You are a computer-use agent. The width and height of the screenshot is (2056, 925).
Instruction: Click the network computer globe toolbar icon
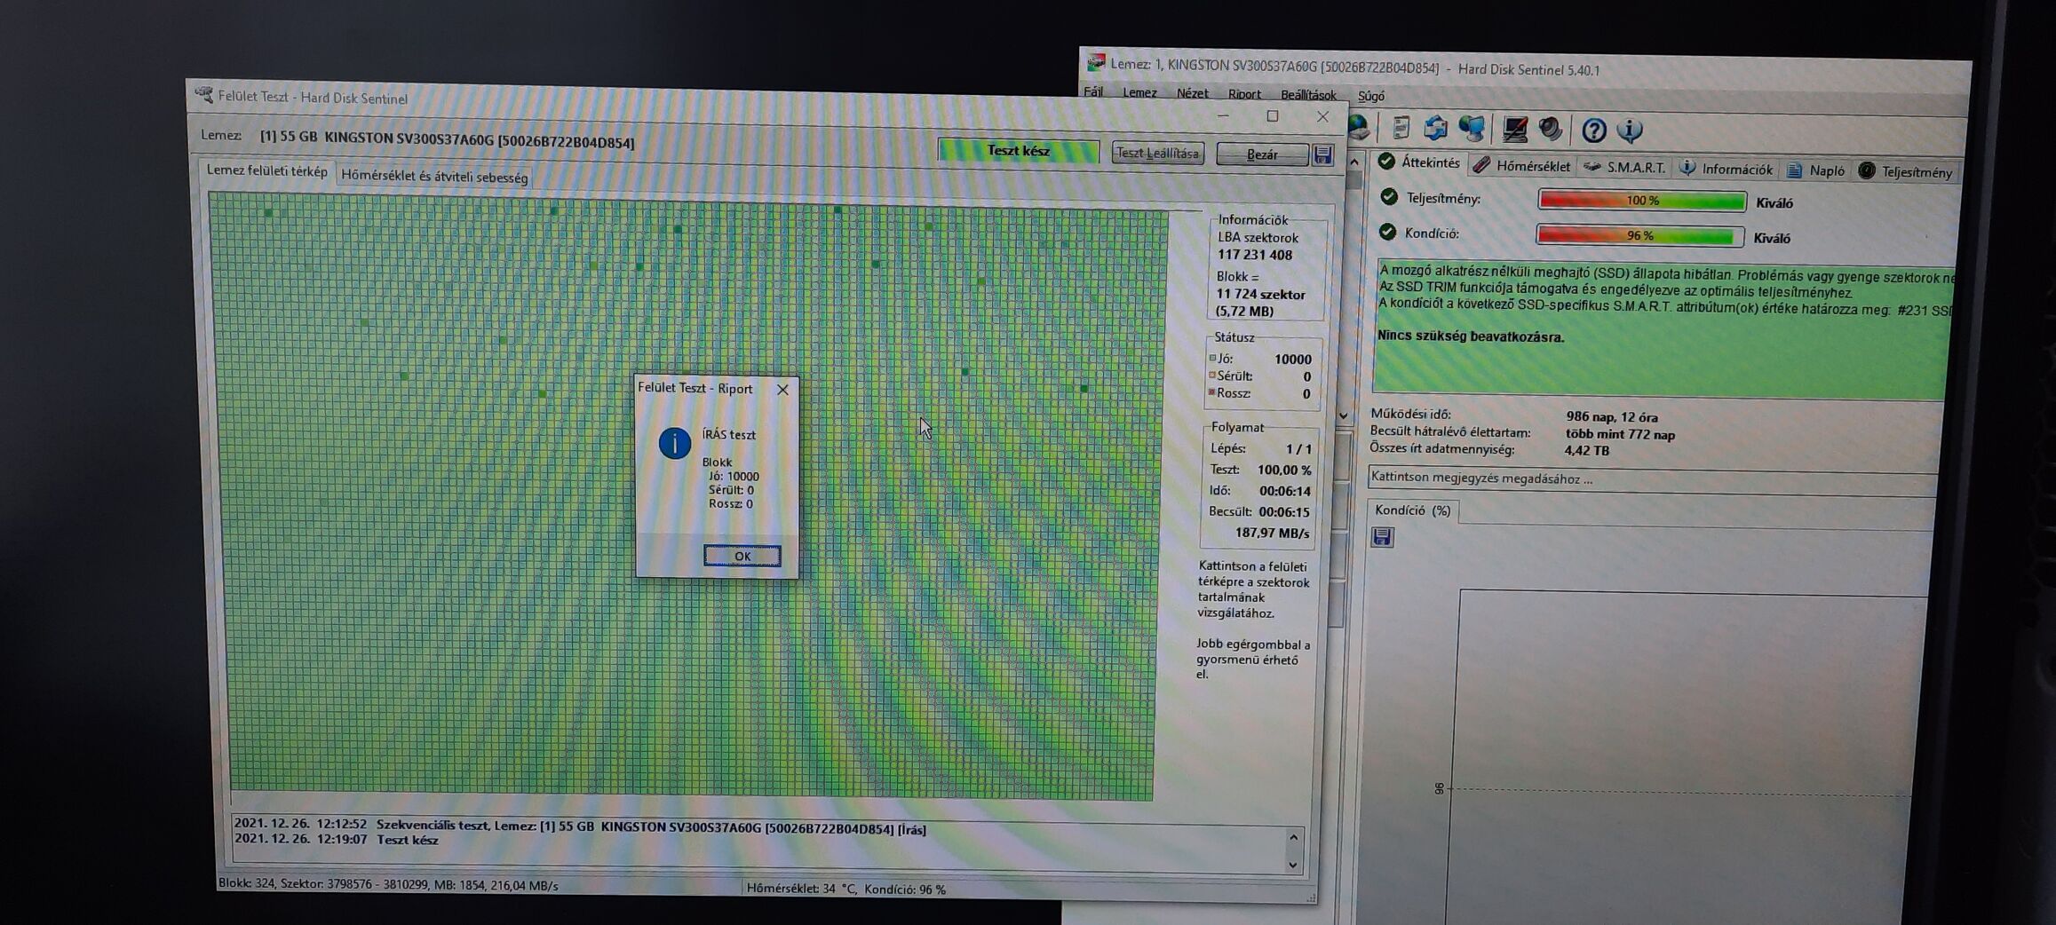click(x=1471, y=130)
